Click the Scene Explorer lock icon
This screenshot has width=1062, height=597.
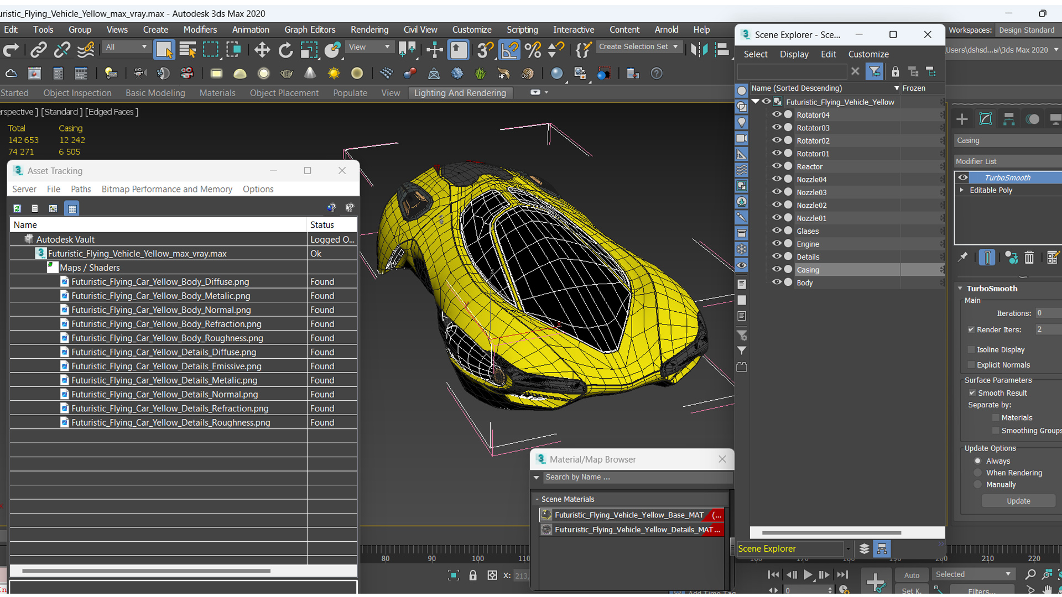tap(895, 71)
